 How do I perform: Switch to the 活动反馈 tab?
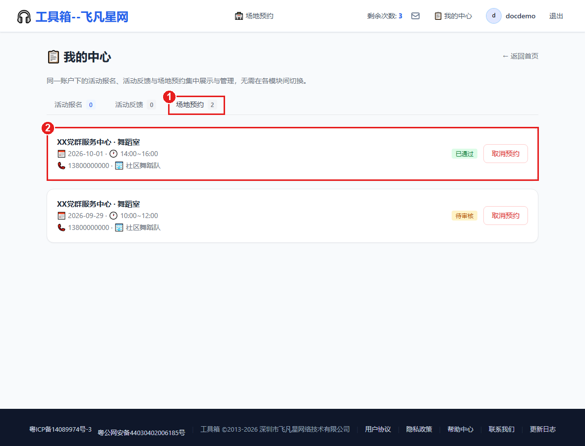(x=135, y=105)
